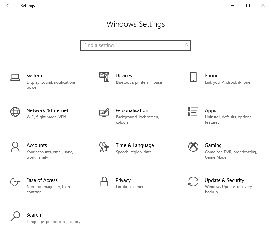This screenshot has width=271, height=245.
Task: Click the Network & Internet globe icon
Action: (x=15, y=111)
